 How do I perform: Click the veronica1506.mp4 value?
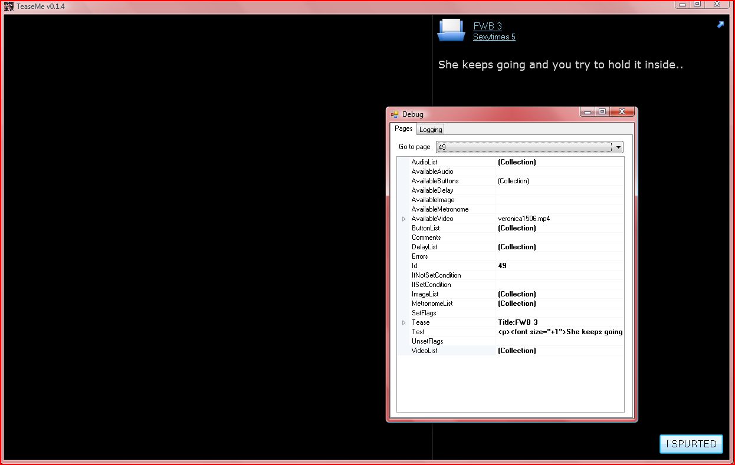coord(524,219)
